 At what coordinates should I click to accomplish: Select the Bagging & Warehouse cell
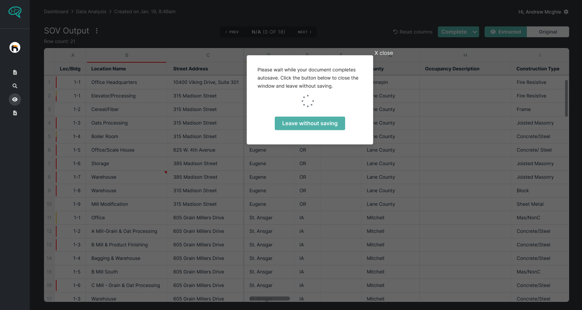pos(127,258)
